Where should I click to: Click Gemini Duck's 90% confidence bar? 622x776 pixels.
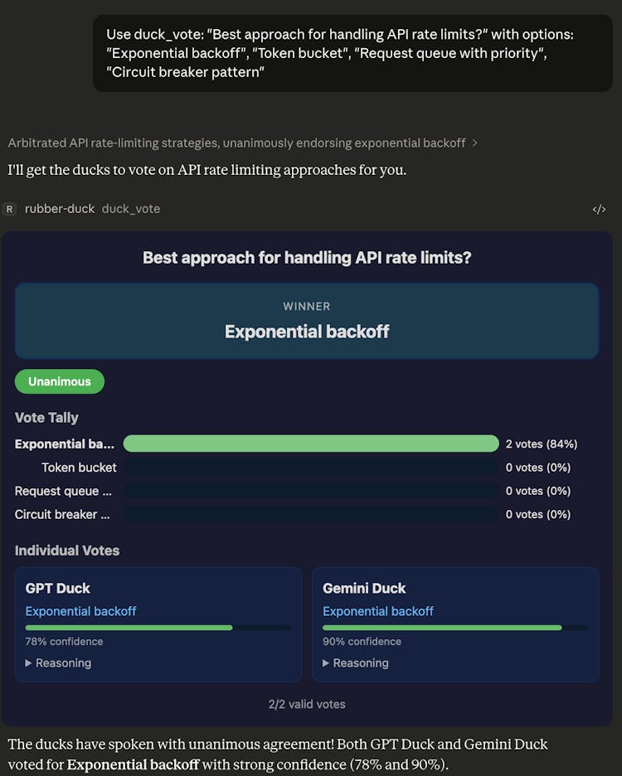(454, 628)
